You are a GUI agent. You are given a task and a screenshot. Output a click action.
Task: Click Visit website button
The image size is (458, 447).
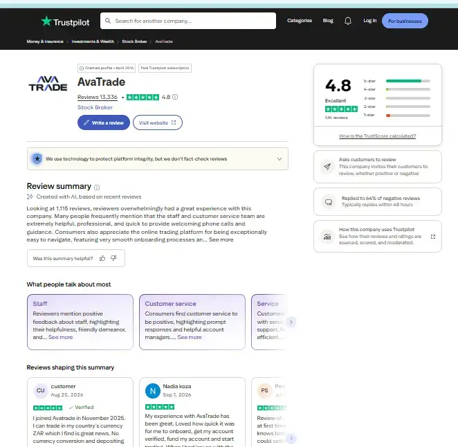pos(158,122)
